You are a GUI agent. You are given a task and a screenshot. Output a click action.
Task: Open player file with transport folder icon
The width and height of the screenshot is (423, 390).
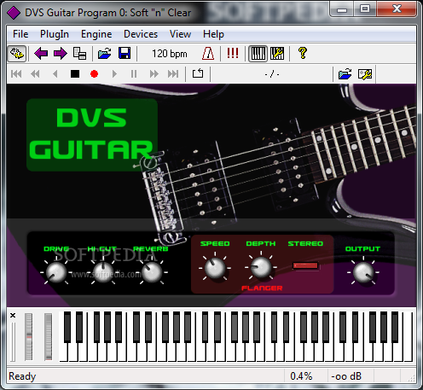345,74
